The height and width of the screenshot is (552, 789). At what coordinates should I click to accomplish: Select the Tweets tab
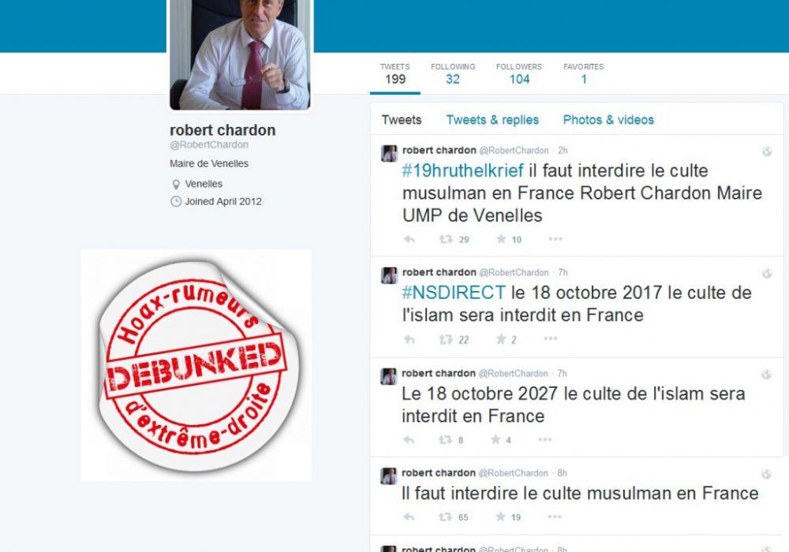click(x=402, y=120)
